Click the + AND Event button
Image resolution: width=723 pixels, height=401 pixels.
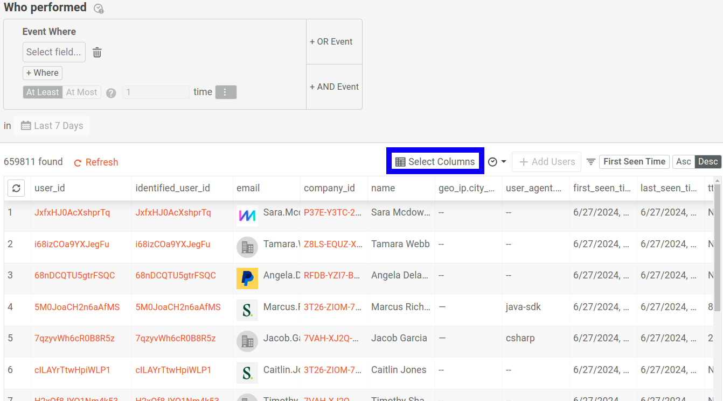point(334,87)
